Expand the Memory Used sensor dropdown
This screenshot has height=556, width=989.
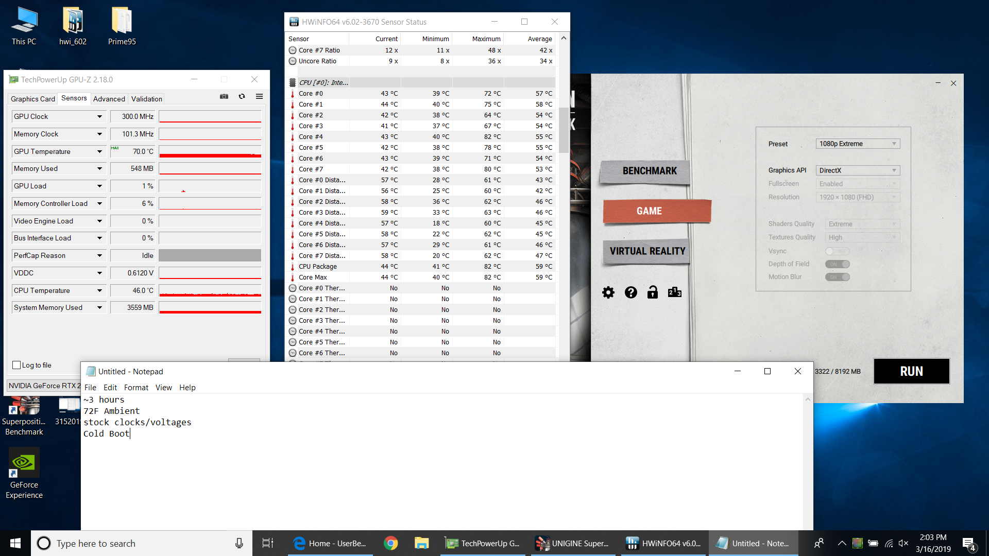click(x=99, y=169)
